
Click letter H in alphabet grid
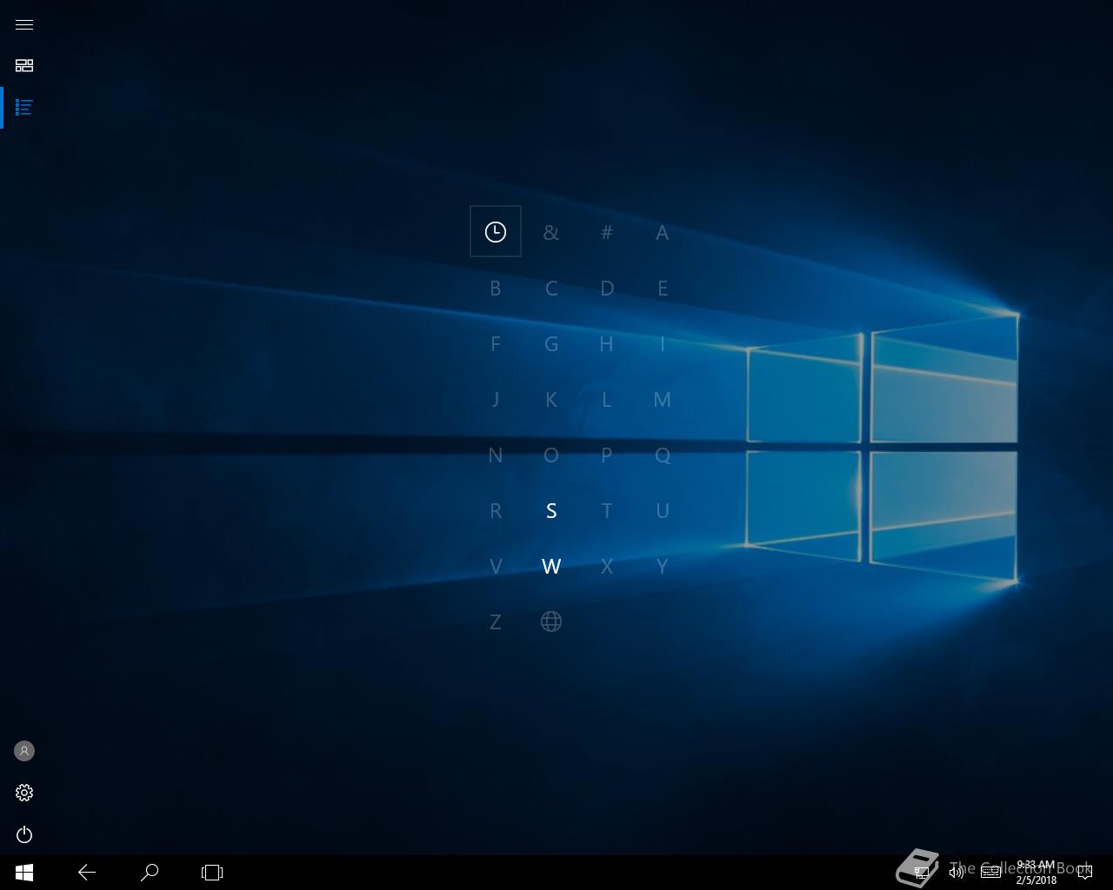coord(607,344)
